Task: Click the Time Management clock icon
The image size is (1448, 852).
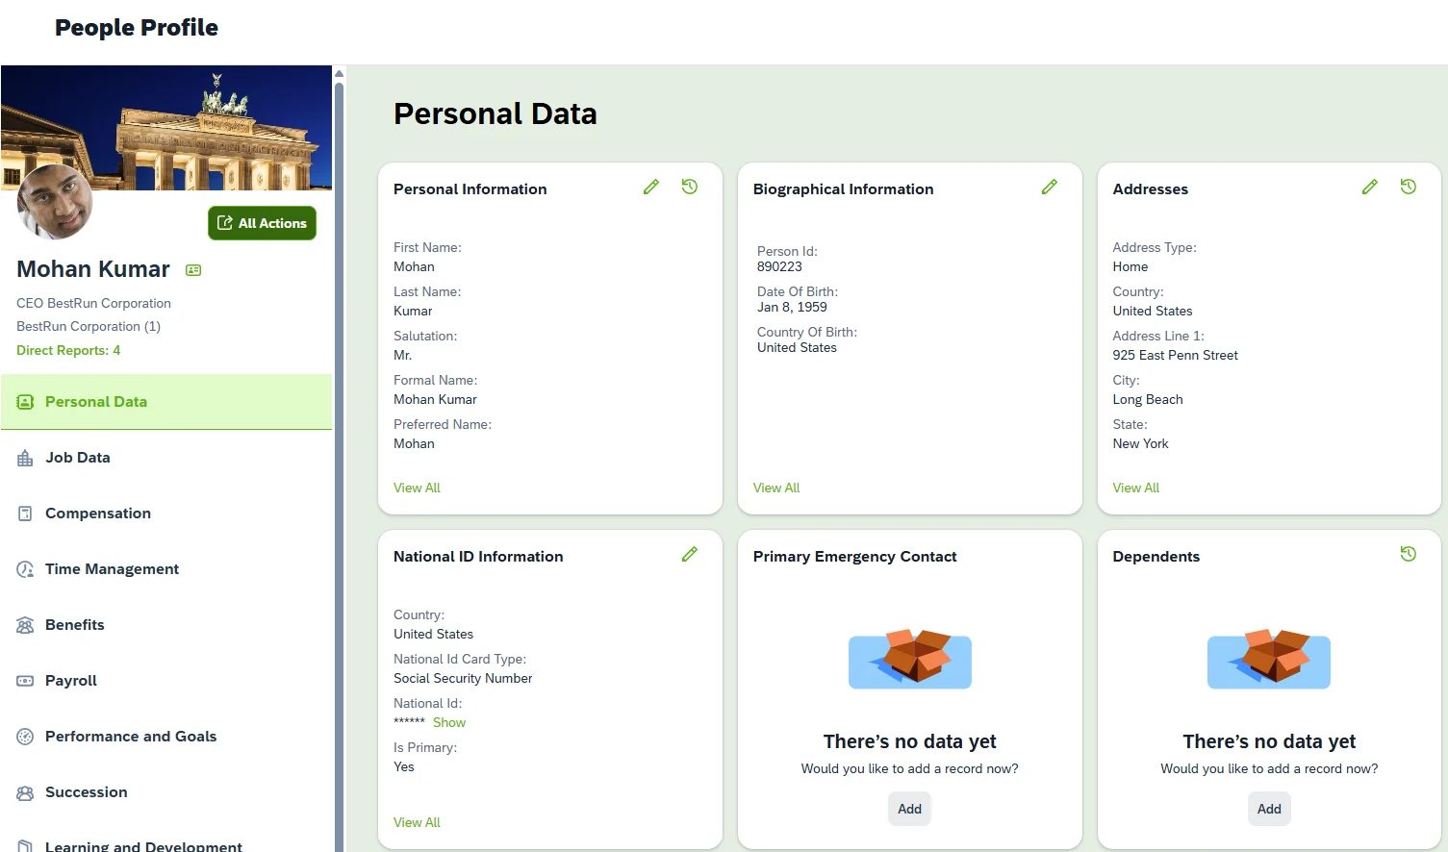Action: (x=25, y=569)
